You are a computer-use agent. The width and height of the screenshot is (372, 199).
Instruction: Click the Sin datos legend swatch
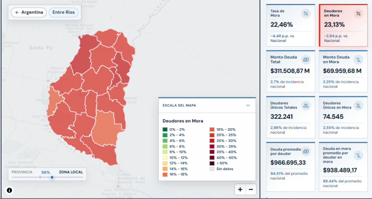click(x=212, y=169)
